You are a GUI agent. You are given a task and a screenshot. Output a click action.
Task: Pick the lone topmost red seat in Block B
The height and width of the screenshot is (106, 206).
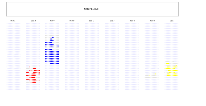point(30,67)
